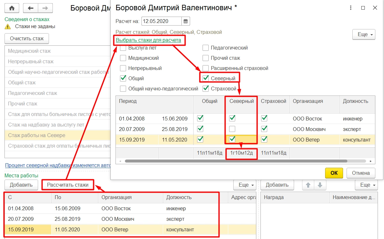The image size is (384, 239).
Task: Tick Северный checkbox in ООО Москвич row
Action: (x=232, y=129)
